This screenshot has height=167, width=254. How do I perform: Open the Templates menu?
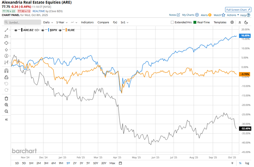click(x=220, y=22)
